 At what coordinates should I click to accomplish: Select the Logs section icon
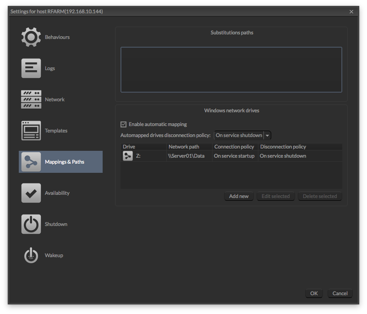[31, 68]
